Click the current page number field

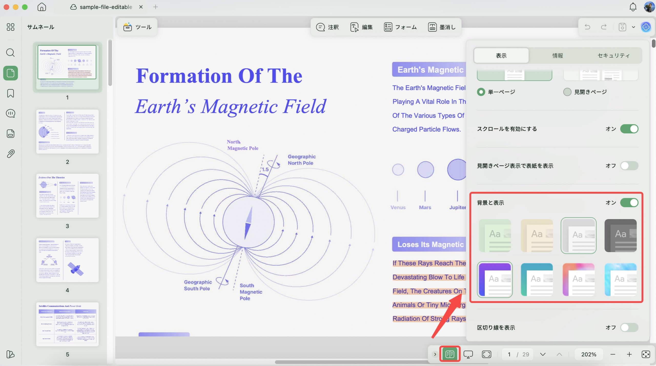(509, 354)
